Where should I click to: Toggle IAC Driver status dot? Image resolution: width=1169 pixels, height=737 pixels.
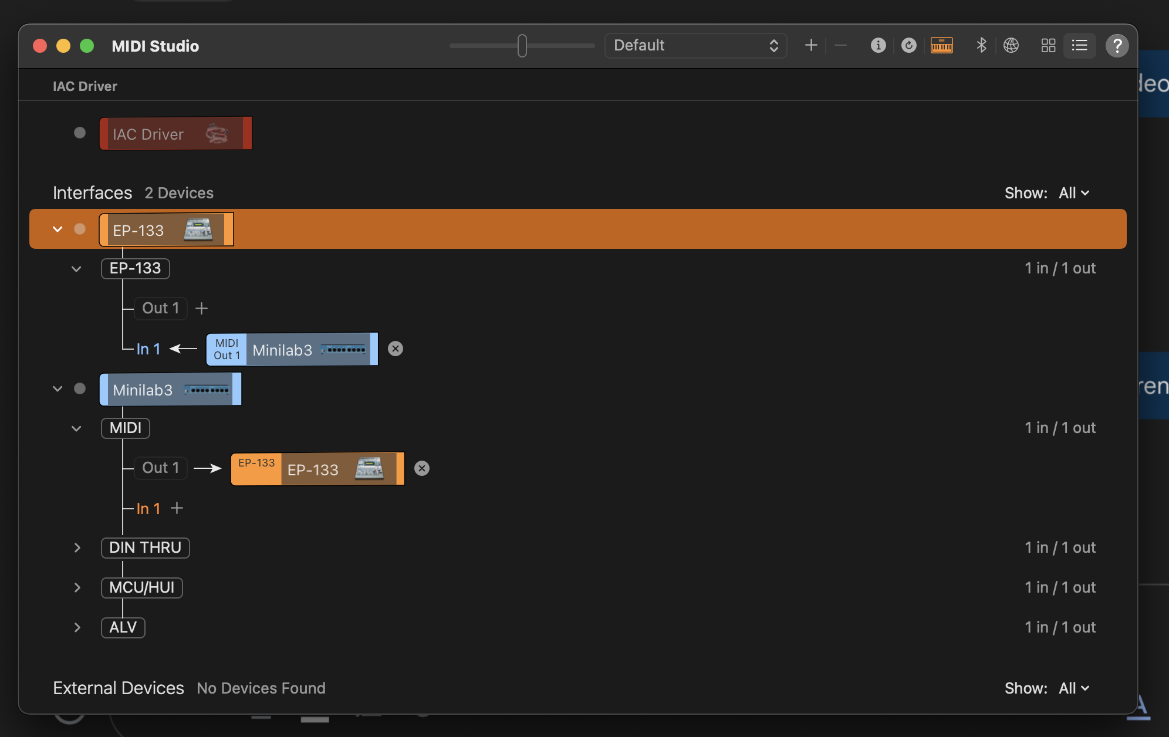pos(80,133)
